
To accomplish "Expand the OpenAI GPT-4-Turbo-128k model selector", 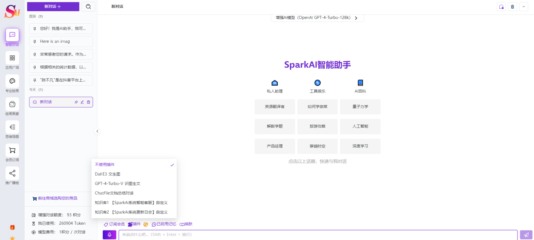I will coord(317,18).
